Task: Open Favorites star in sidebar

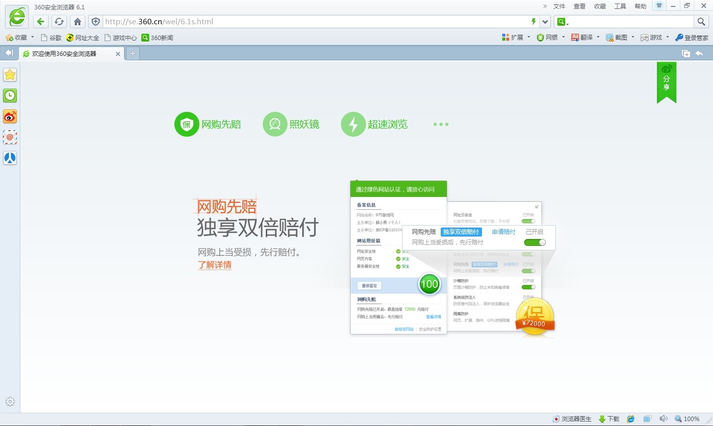Action: click(10, 75)
